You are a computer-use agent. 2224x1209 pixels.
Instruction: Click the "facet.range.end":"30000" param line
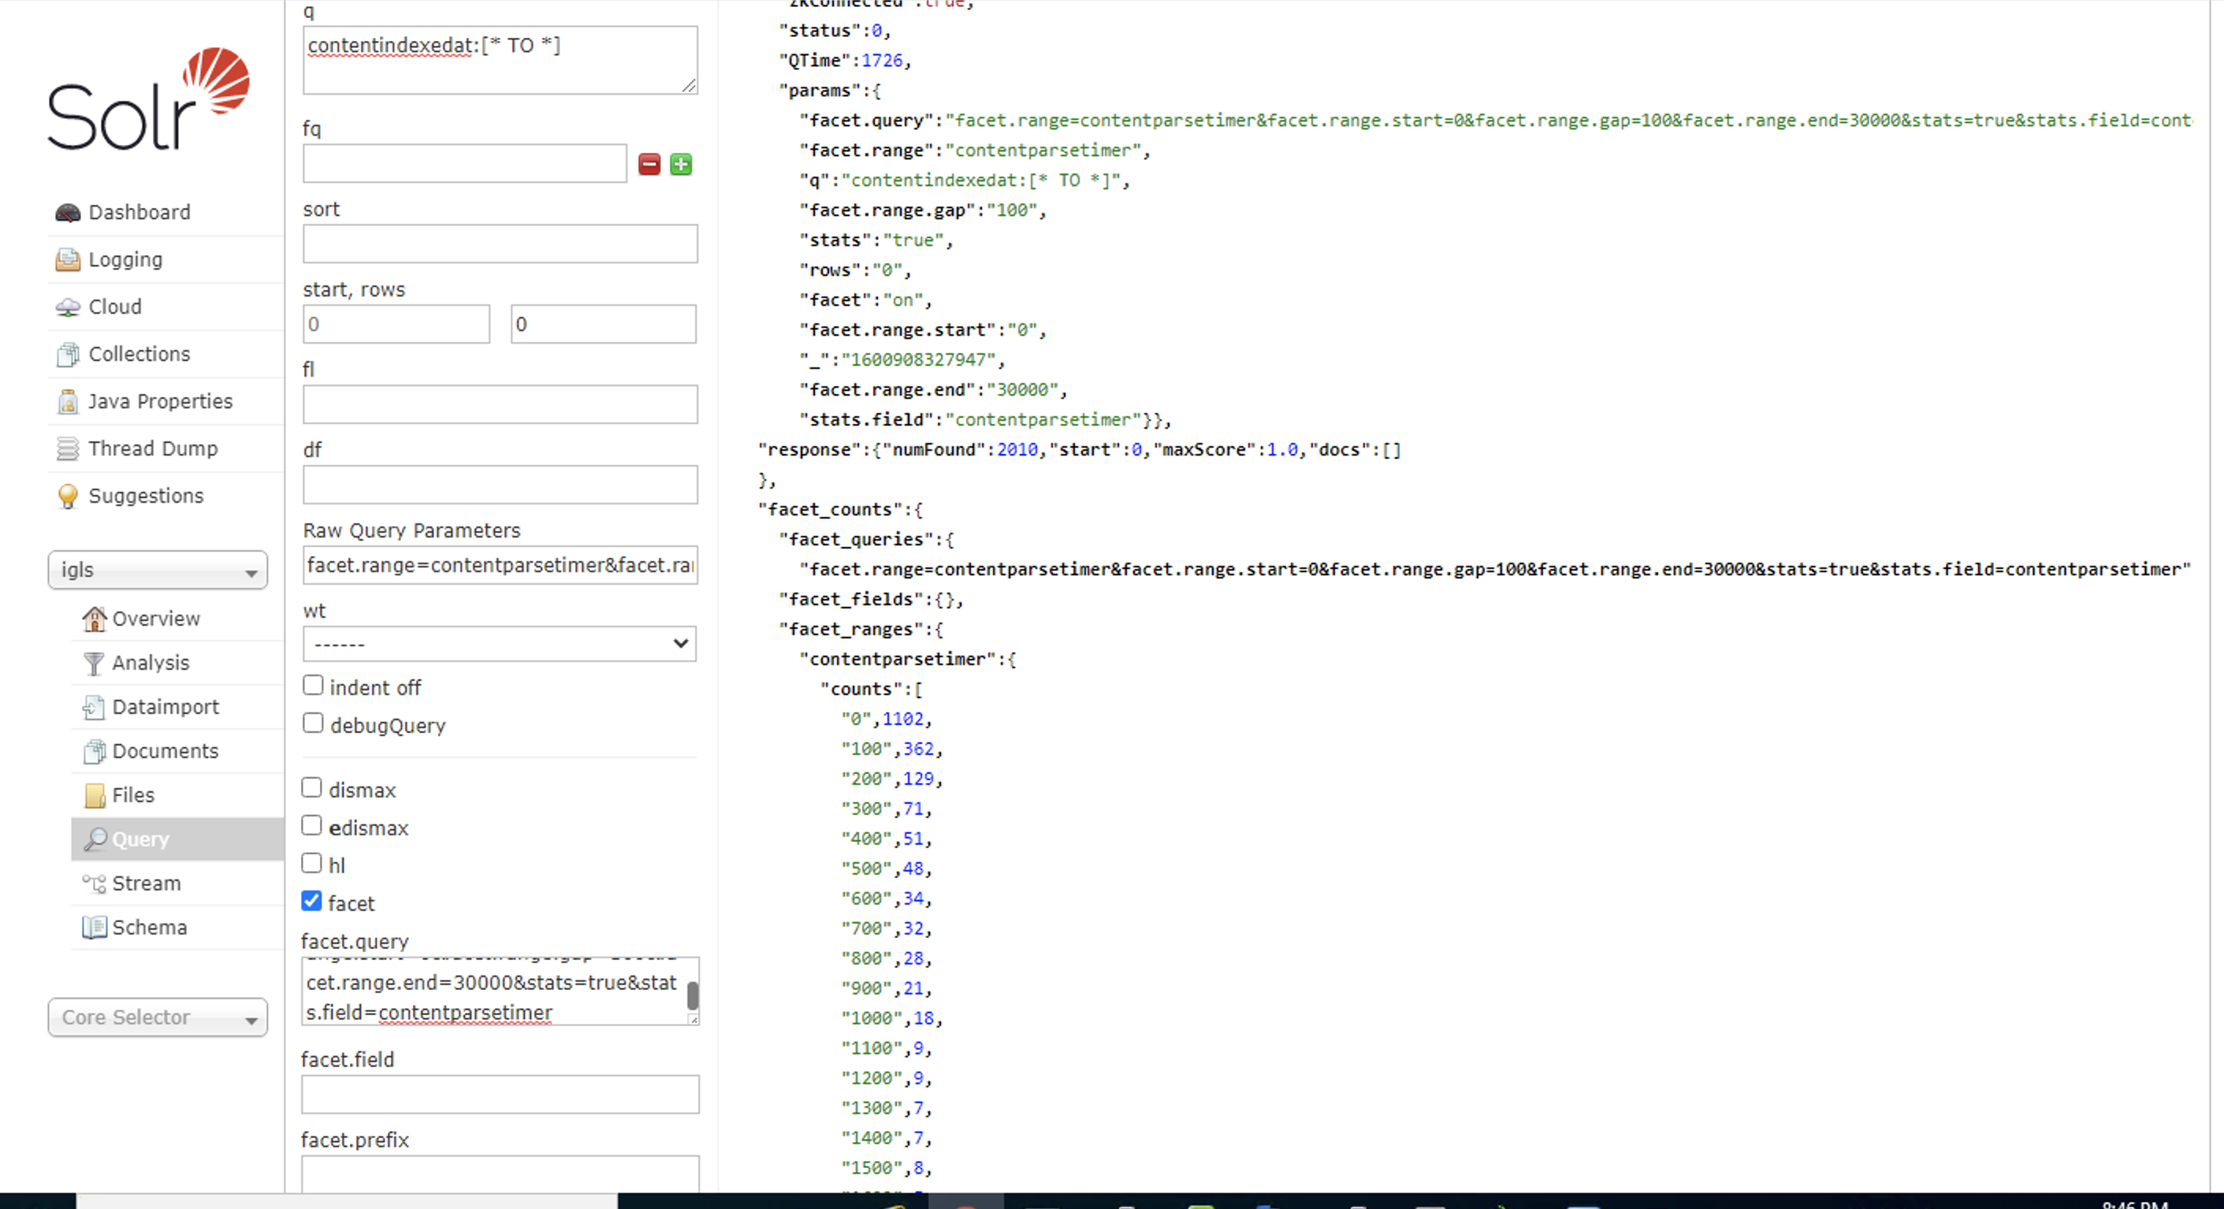[933, 390]
